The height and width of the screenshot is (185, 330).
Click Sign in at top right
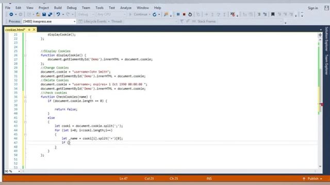point(313,8)
